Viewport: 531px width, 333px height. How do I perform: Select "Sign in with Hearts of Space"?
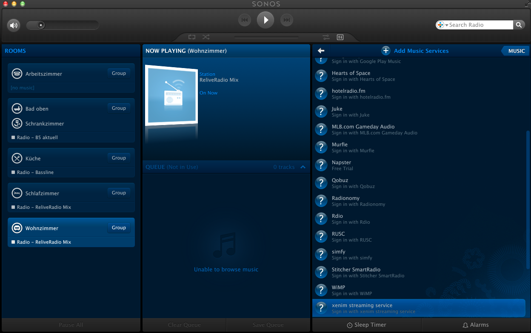[x=363, y=80]
